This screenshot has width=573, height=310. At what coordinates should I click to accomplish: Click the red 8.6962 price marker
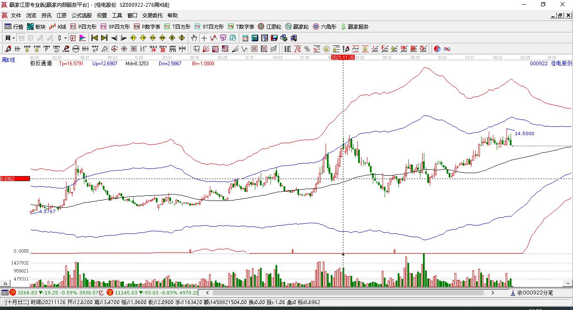point(15,179)
